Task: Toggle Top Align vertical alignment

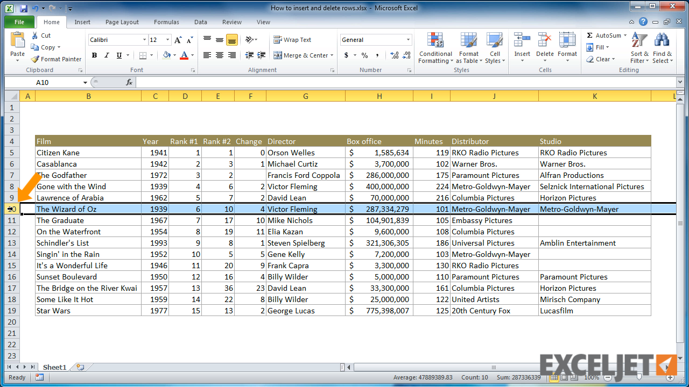Action: (207, 40)
